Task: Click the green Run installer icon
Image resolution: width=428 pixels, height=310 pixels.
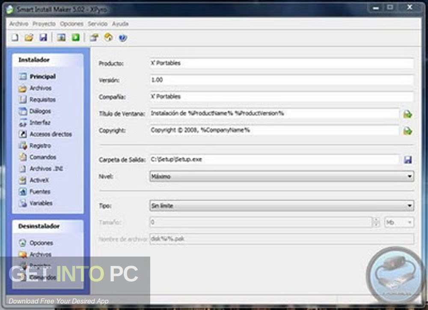Action: click(x=76, y=37)
